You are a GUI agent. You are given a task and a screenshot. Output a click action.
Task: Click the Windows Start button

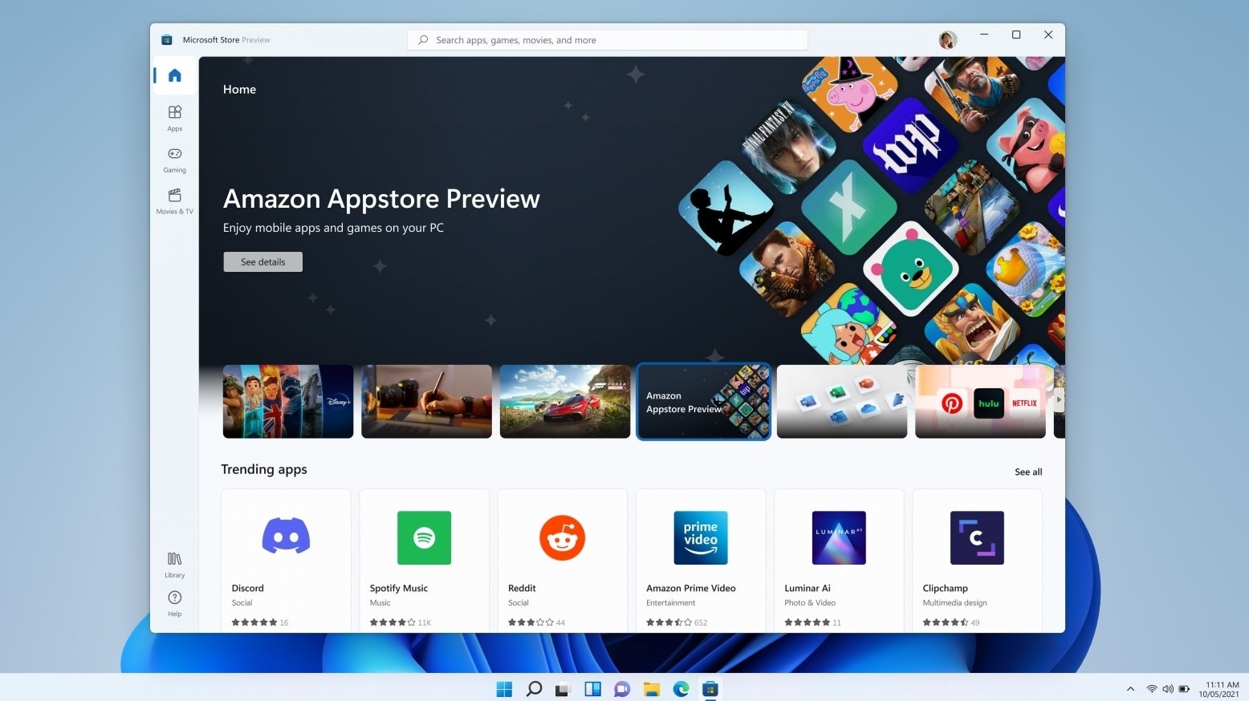coord(504,689)
